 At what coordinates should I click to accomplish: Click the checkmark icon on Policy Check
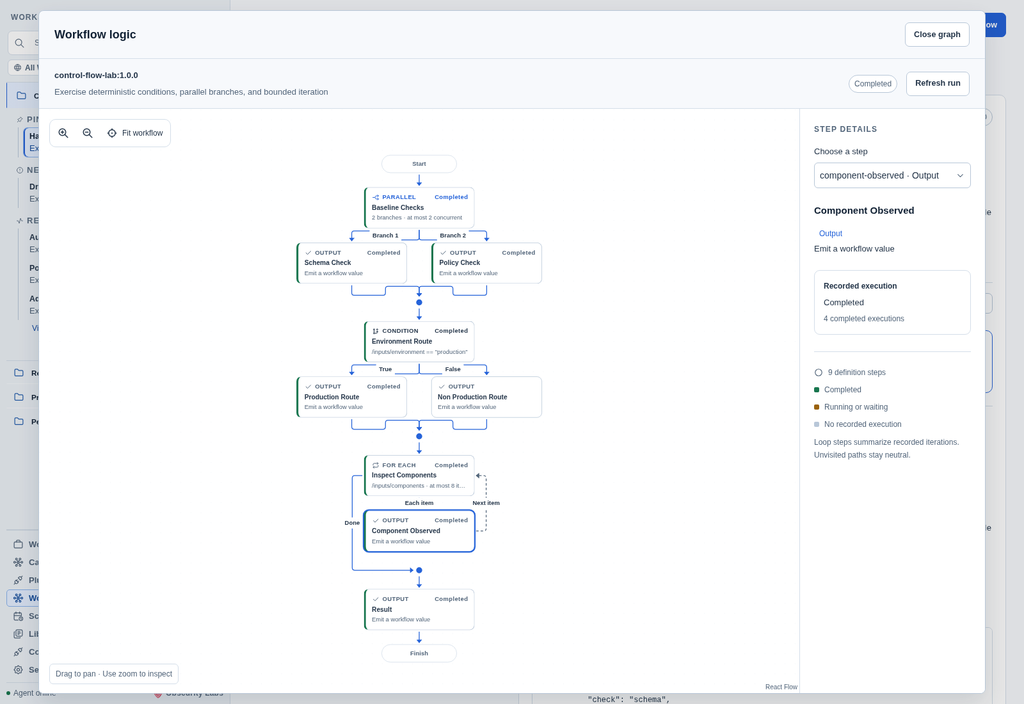pyautogui.click(x=444, y=253)
